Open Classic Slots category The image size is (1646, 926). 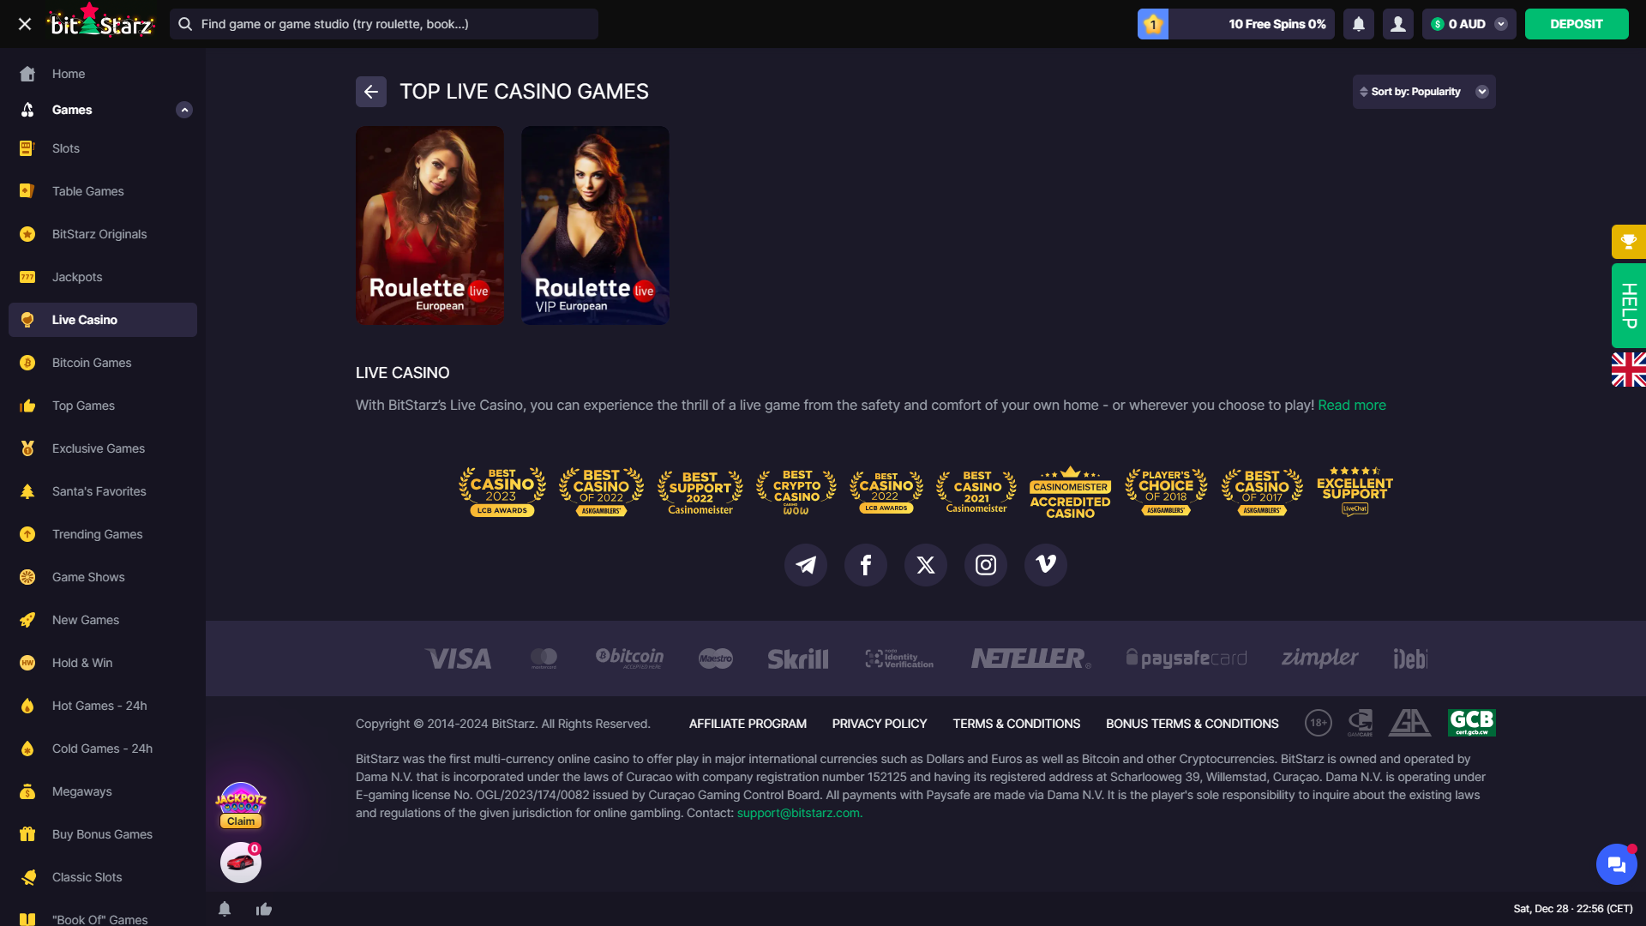point(103,877)
